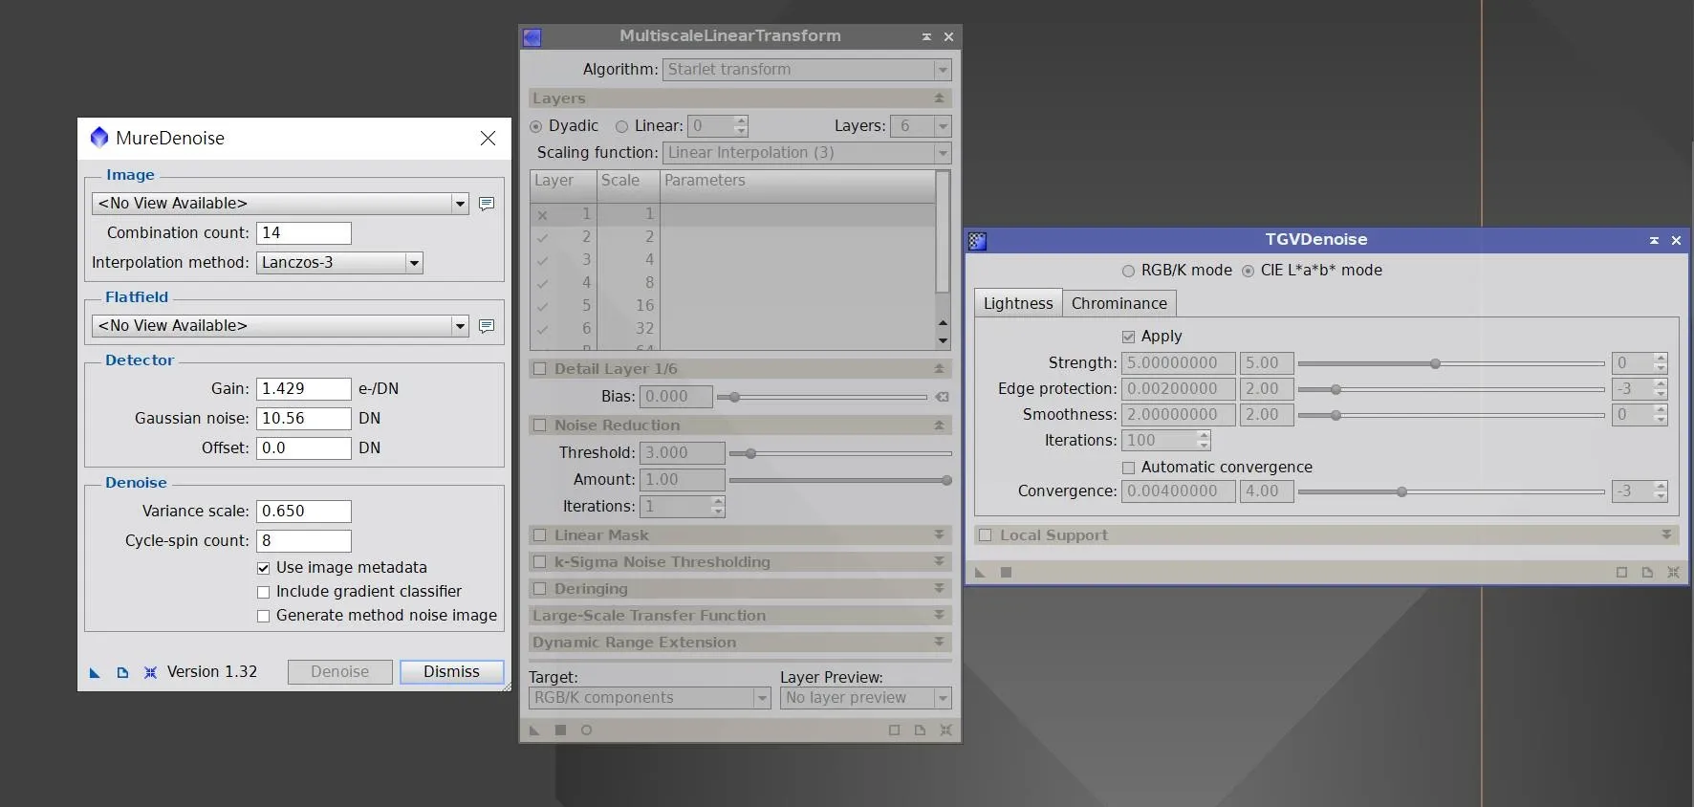Toggle layer 1 enabled X mark

click(542, 215)
